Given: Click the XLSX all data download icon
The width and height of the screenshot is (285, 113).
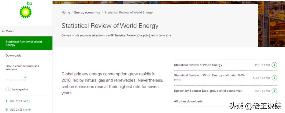Looking at the screenshot, I should click(274, 78).
